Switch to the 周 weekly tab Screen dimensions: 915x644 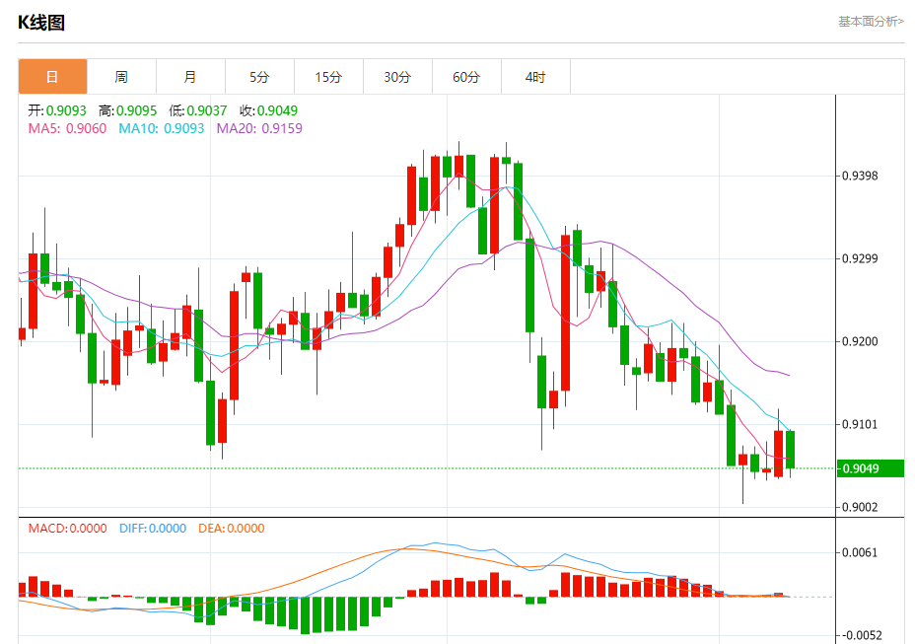click(121, 77)
